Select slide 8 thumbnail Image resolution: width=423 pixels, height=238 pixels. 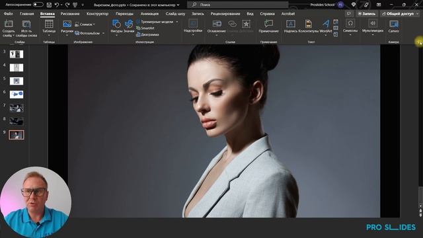coord(17,121)
